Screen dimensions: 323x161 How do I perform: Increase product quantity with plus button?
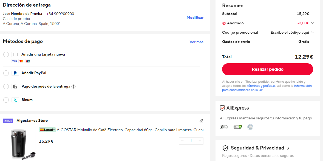point(200,141)
